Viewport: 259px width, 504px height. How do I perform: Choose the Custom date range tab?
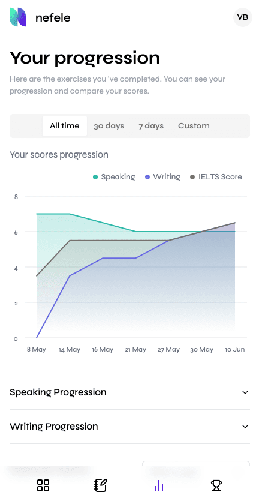click(194, 126)
